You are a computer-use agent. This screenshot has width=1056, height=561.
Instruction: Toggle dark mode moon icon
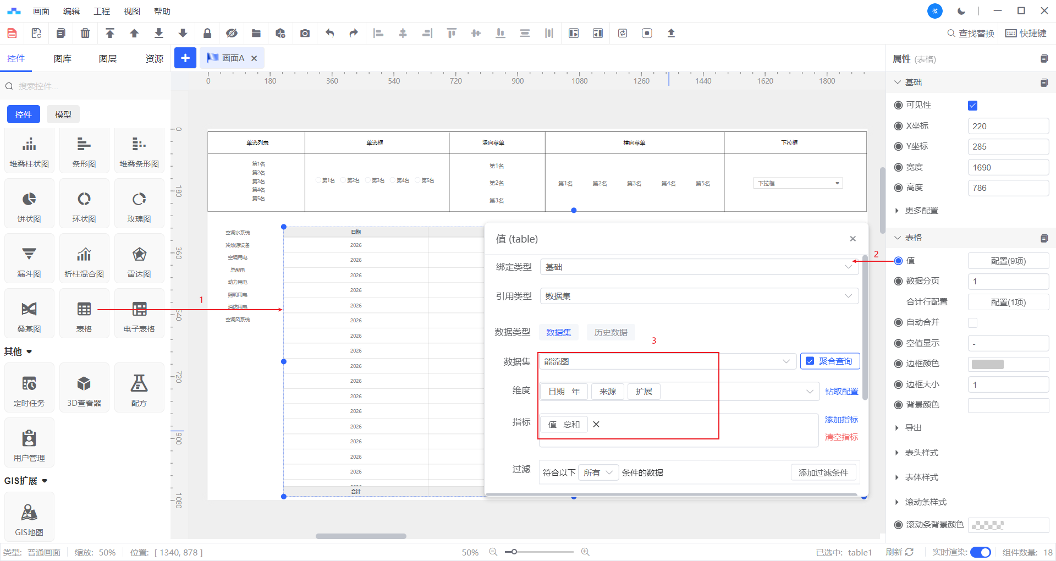click(x=961, y=11)
